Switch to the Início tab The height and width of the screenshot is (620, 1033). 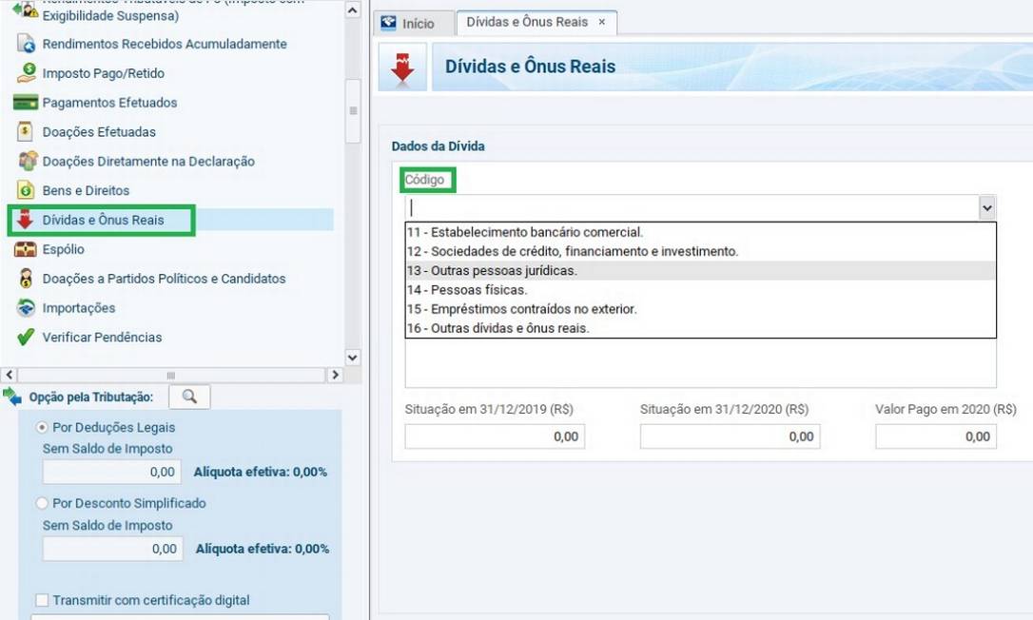[x=407, y=24]
